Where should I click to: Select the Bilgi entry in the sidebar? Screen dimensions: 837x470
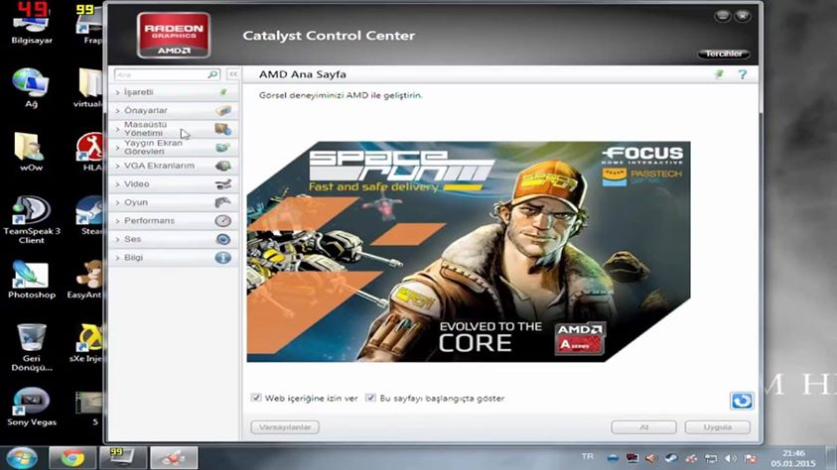(173, 258)
